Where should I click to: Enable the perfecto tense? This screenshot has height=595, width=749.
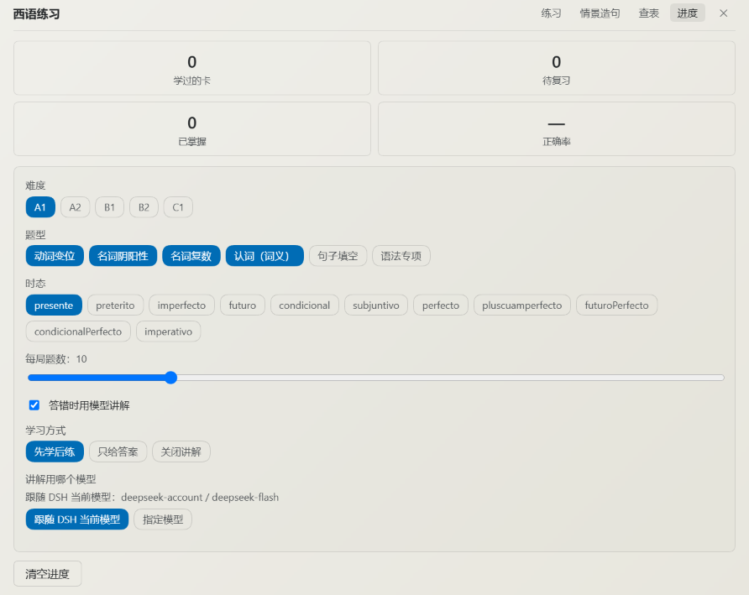coord(441,305)
